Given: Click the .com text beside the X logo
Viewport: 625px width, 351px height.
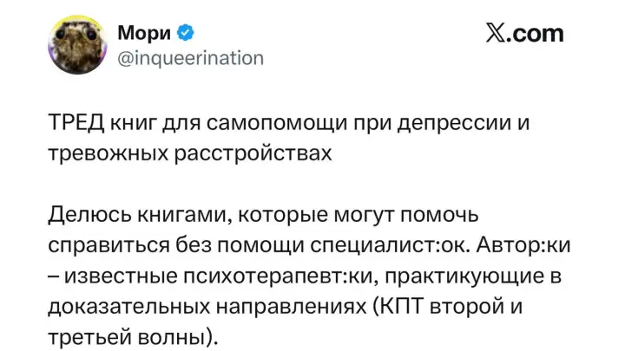Looking at the screenshot, I should (x=536, y=34).
